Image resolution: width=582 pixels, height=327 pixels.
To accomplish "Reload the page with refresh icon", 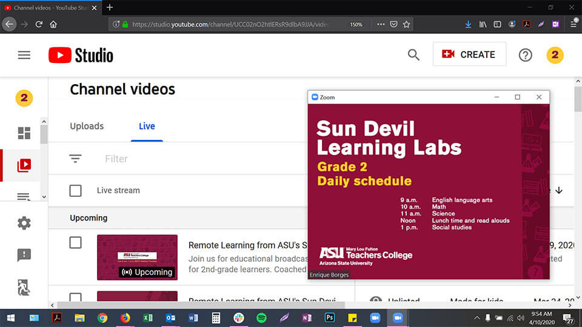I will point(39,24).
